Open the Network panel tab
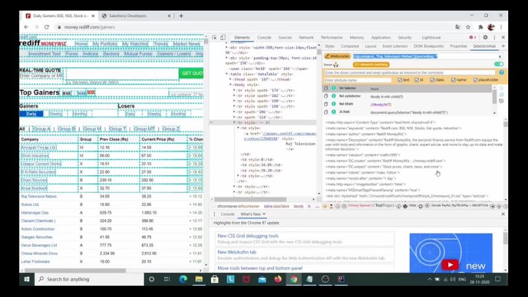The image size is (528, 297). (306, 38)
